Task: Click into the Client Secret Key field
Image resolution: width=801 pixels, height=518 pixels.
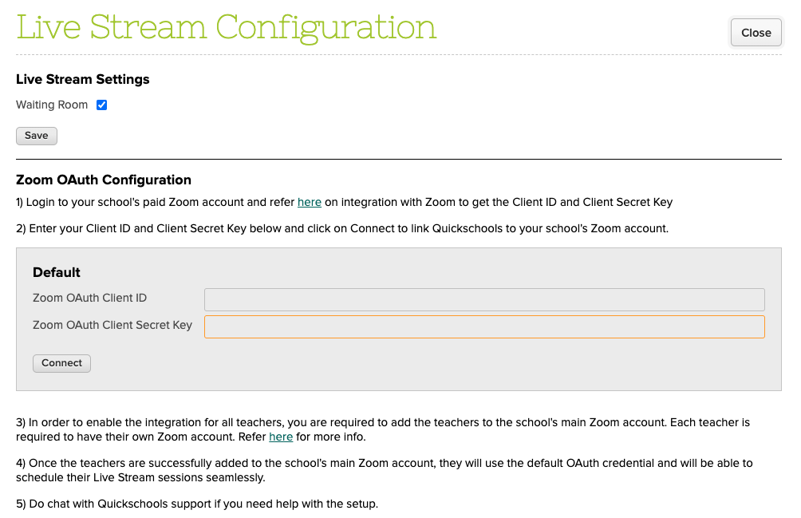Action: pos(484,327)
